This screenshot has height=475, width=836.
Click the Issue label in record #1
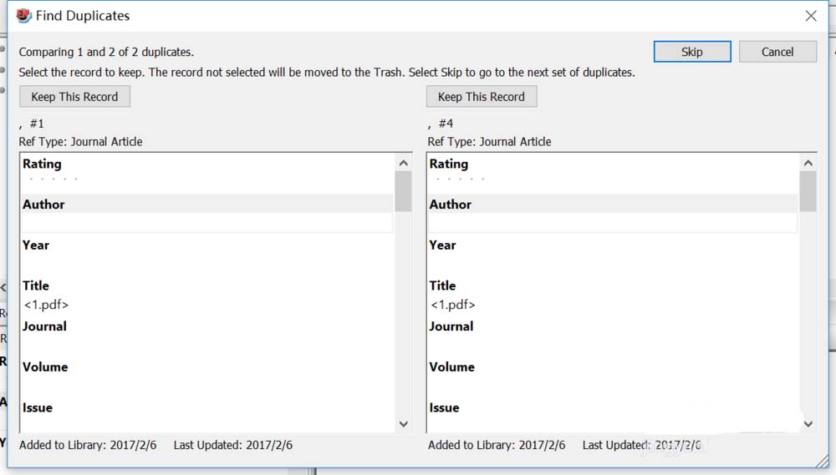point(38,408)
